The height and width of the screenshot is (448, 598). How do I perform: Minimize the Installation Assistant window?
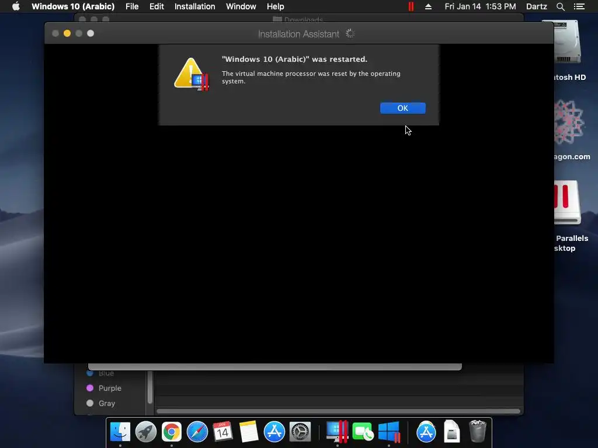[67, 33]
